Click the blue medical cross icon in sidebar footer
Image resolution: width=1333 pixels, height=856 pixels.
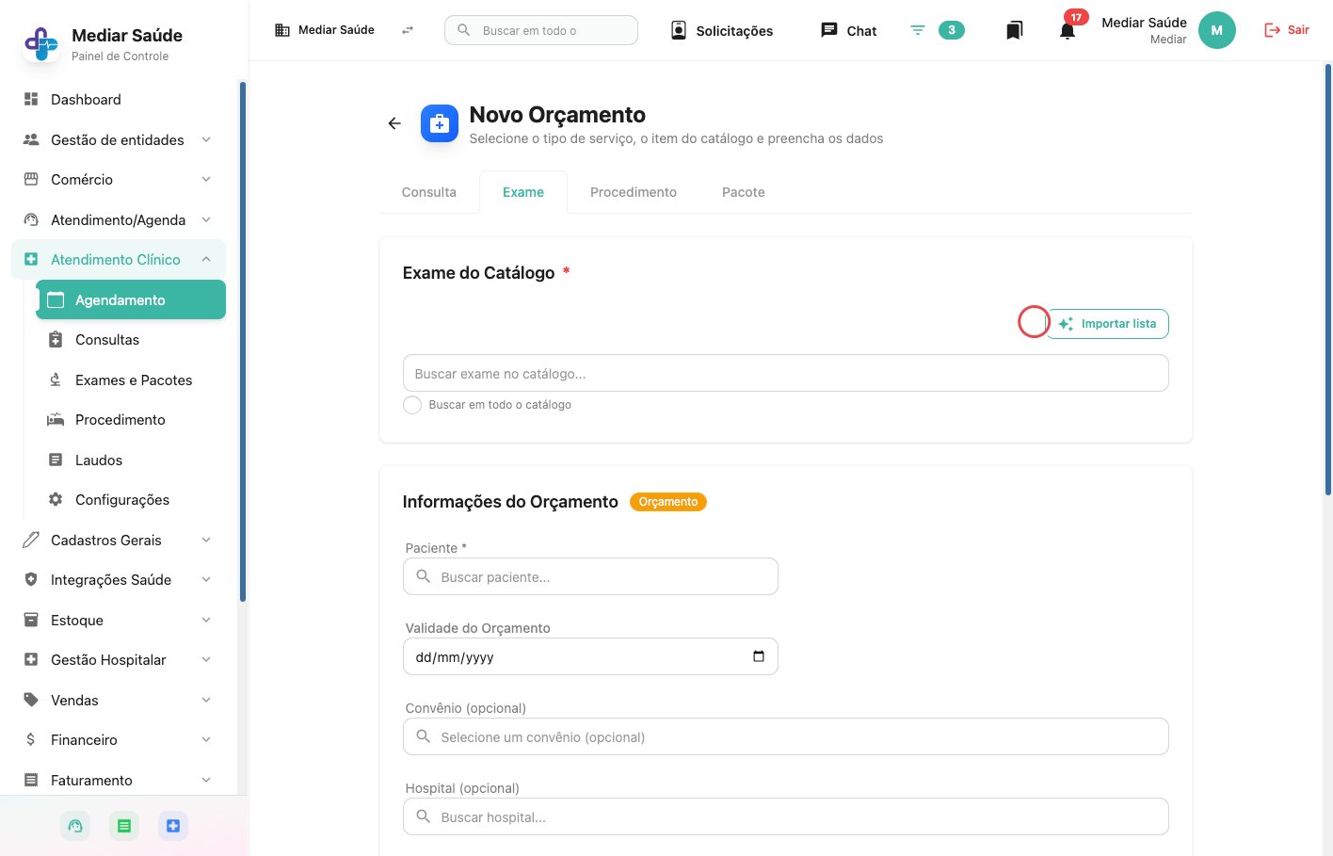click(x=172, y=826)
